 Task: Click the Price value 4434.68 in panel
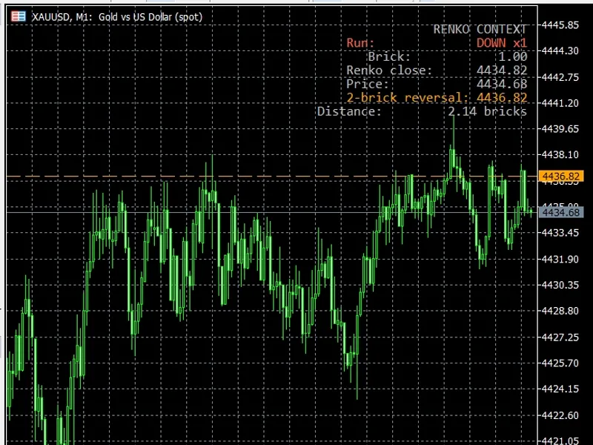pyautogui.click(x=502, y=84)
